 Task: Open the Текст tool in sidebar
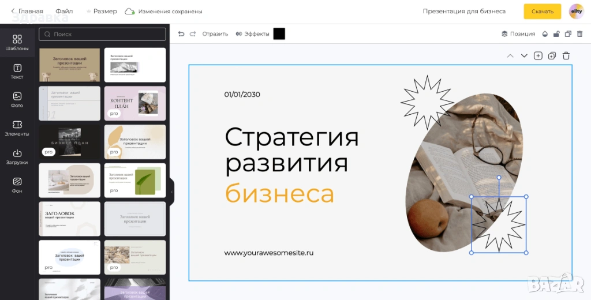tap(17, 72)
